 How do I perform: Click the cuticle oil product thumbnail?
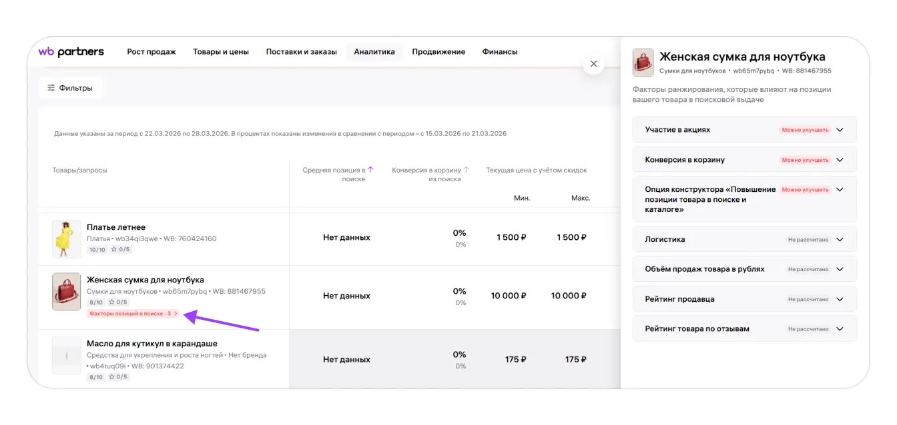tap(67, 356)
